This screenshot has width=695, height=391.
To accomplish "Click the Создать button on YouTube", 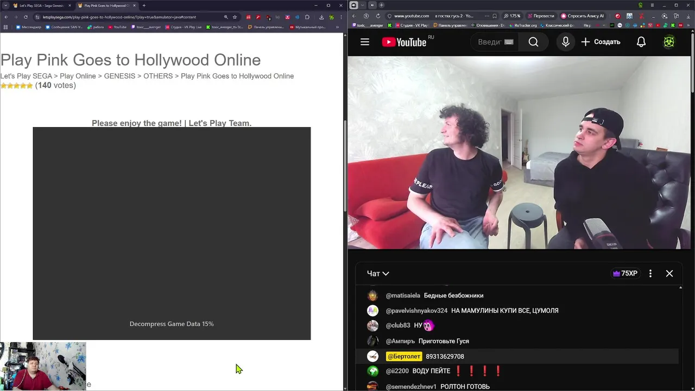I will coord(601,42).
